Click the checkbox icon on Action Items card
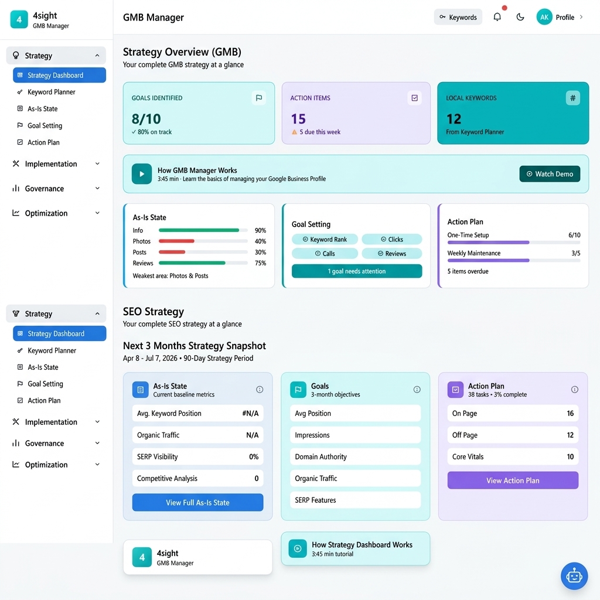 click(x=414, y=98)
